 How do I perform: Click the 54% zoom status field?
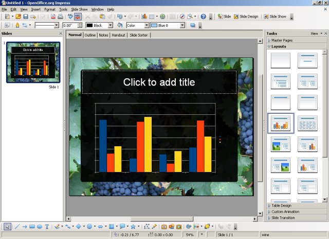pos(190,234)
